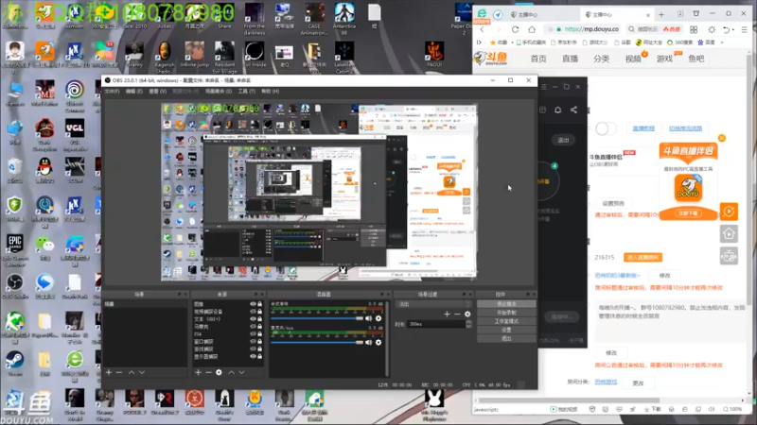
Task: Open 切换推流线路 link on Douyu page
Action: (x=685, y=128)
